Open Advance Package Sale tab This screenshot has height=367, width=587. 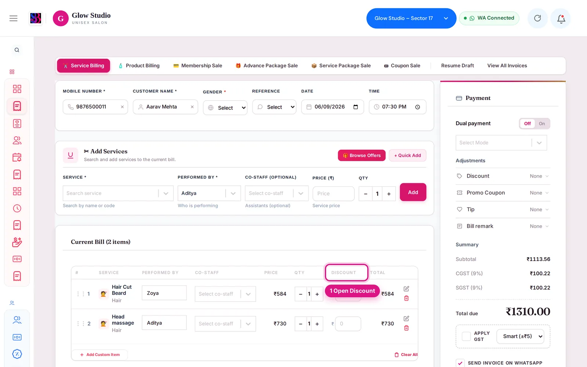[267, 66]
